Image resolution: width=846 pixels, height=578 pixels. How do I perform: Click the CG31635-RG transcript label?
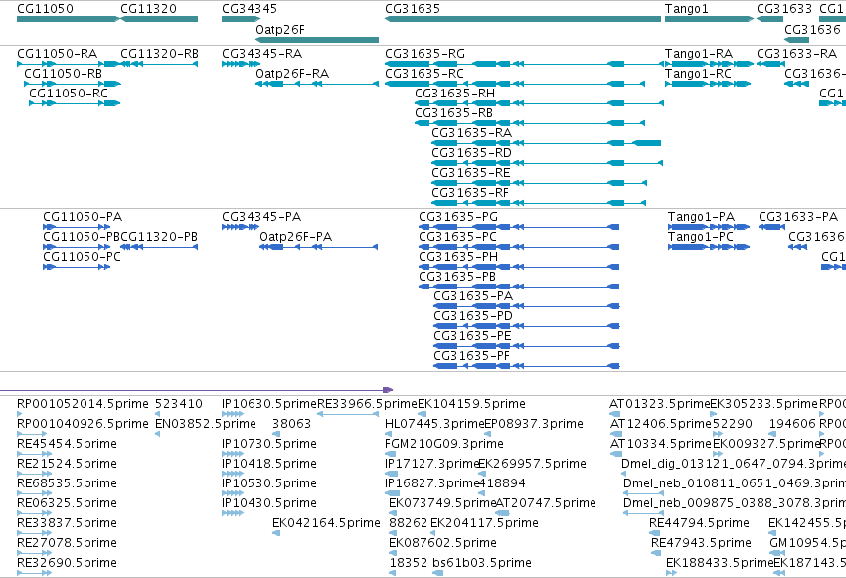point(424,54)
